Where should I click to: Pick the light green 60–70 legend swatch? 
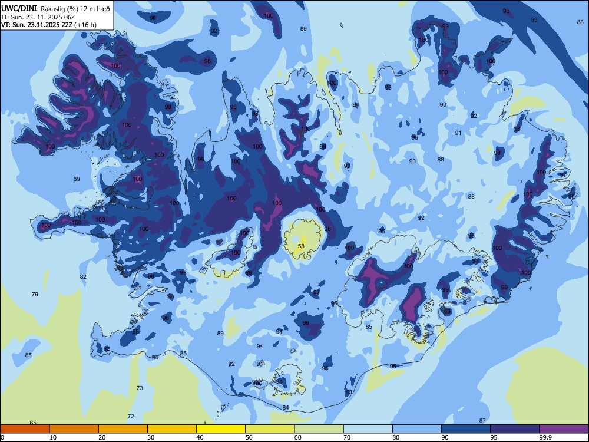(x=319, y=429)
